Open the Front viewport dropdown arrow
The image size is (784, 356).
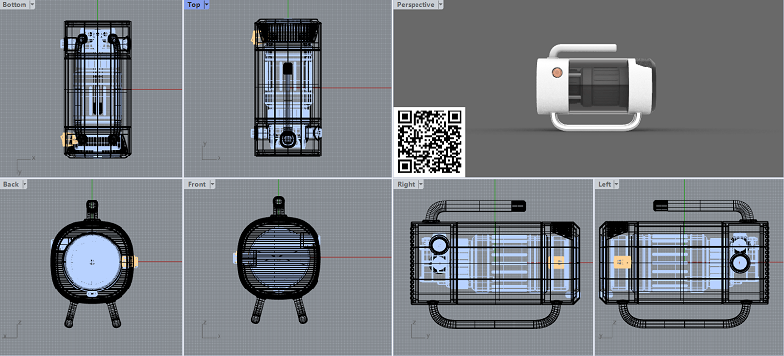tap(212, 184)
